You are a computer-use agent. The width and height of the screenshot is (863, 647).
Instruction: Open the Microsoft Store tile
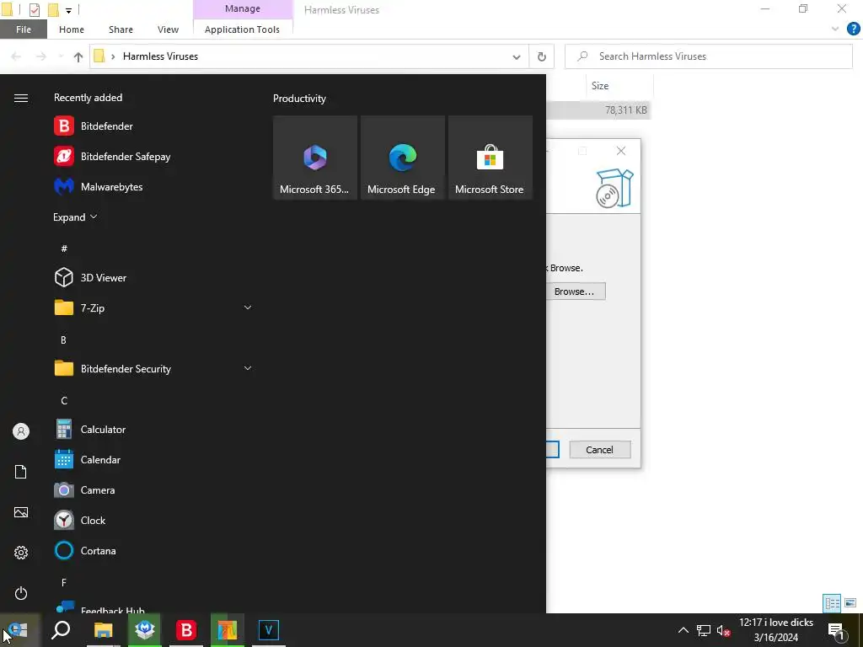point(490,158)
